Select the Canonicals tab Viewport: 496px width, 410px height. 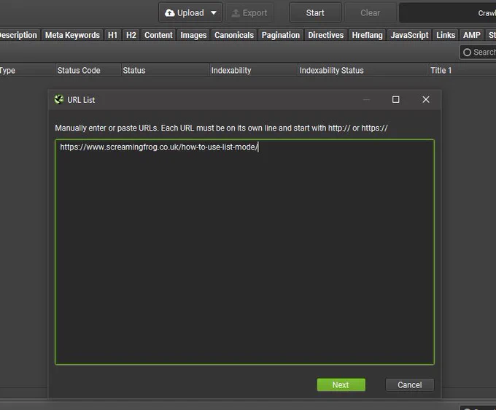point(234,35)
